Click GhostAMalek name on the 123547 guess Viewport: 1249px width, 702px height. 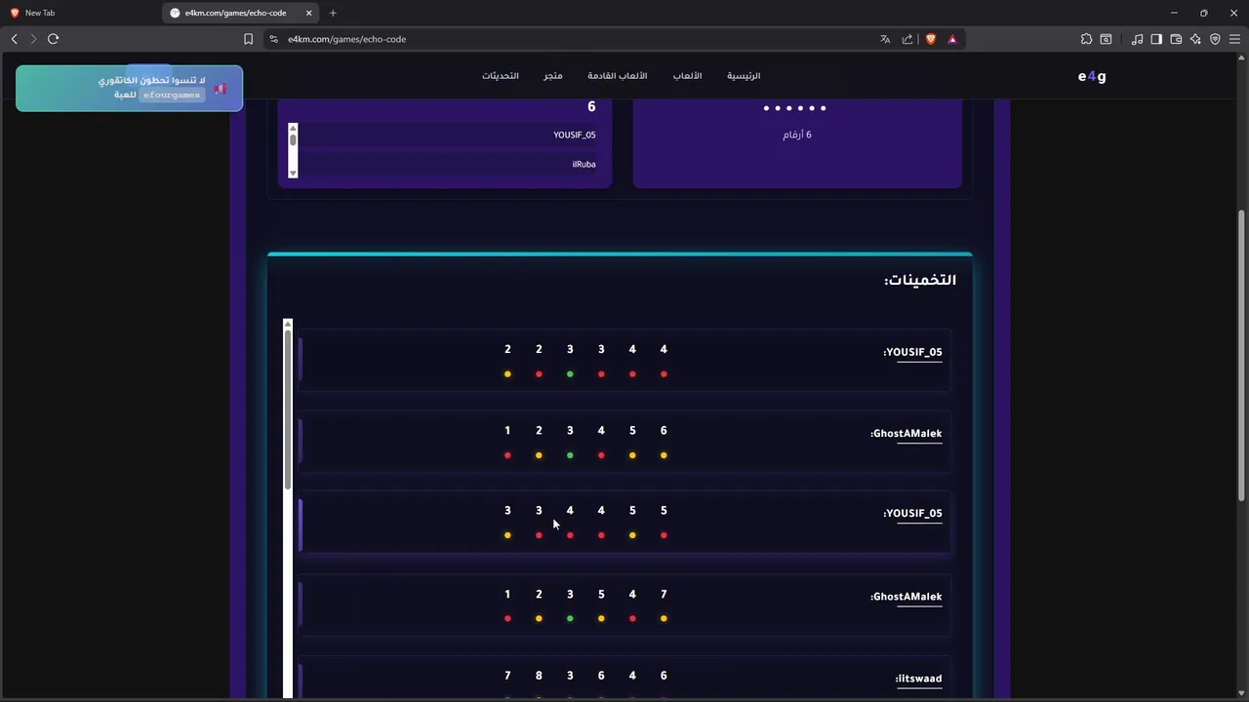pyautogui.click(x=906, y=597)
